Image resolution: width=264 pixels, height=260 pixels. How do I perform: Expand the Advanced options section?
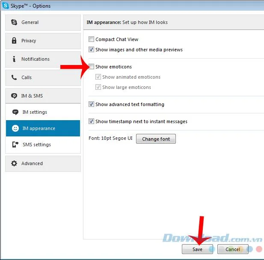43,164
